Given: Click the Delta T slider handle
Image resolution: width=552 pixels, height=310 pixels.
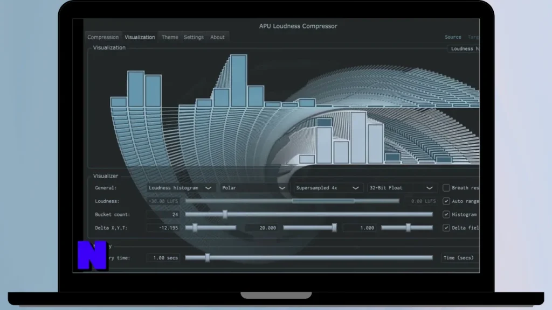Looking at the screenshot, I should click(x=408, y=228).
